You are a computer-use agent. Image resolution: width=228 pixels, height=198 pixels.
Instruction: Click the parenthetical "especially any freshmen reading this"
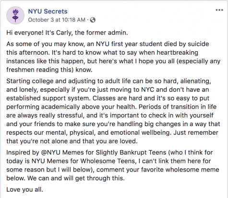click(x=113, y=66)
